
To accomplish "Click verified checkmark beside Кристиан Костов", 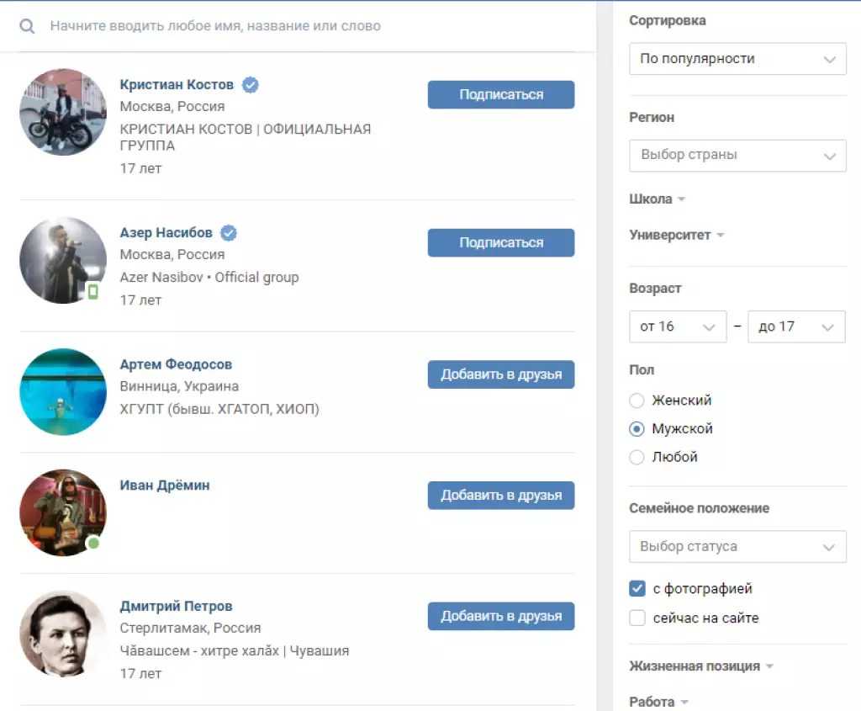I will pos(251,85).
